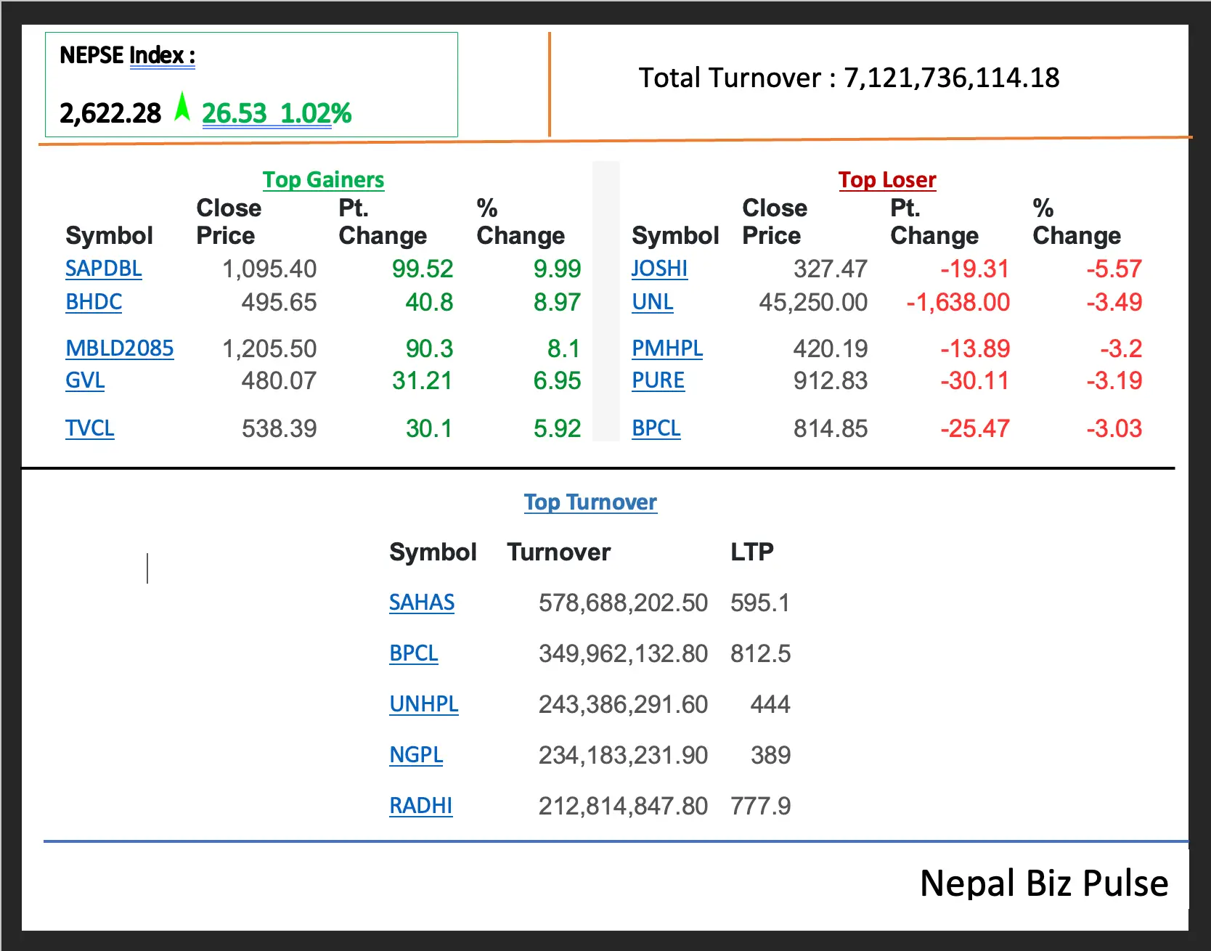
Task: Open the SAPDBL symbol link
Action: (x=103, y=269)
